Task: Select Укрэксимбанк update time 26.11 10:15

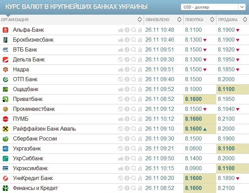Action: click(160, 168)
